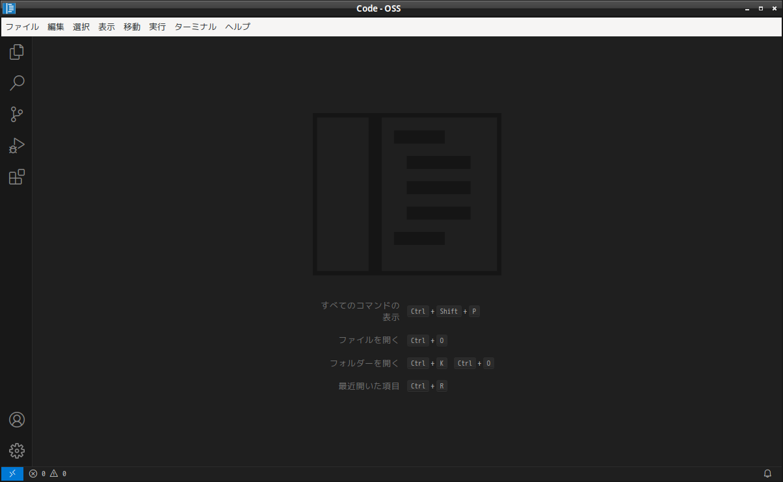Click the Ctrl+O keybinding badge for opening files
This screenshot has height=482, width=783.
pyautogui.click(x=427, y=340)
